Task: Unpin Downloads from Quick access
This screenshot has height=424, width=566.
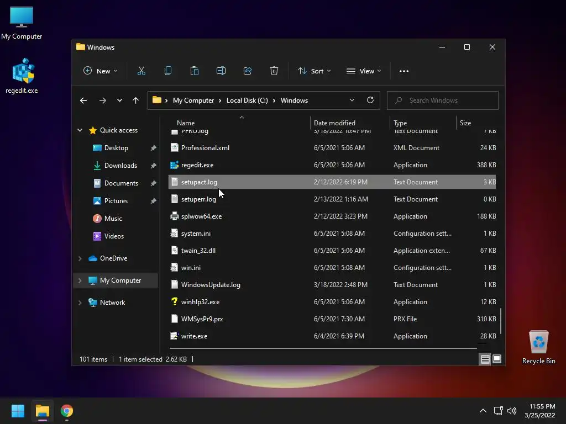Action: (154, 166)
